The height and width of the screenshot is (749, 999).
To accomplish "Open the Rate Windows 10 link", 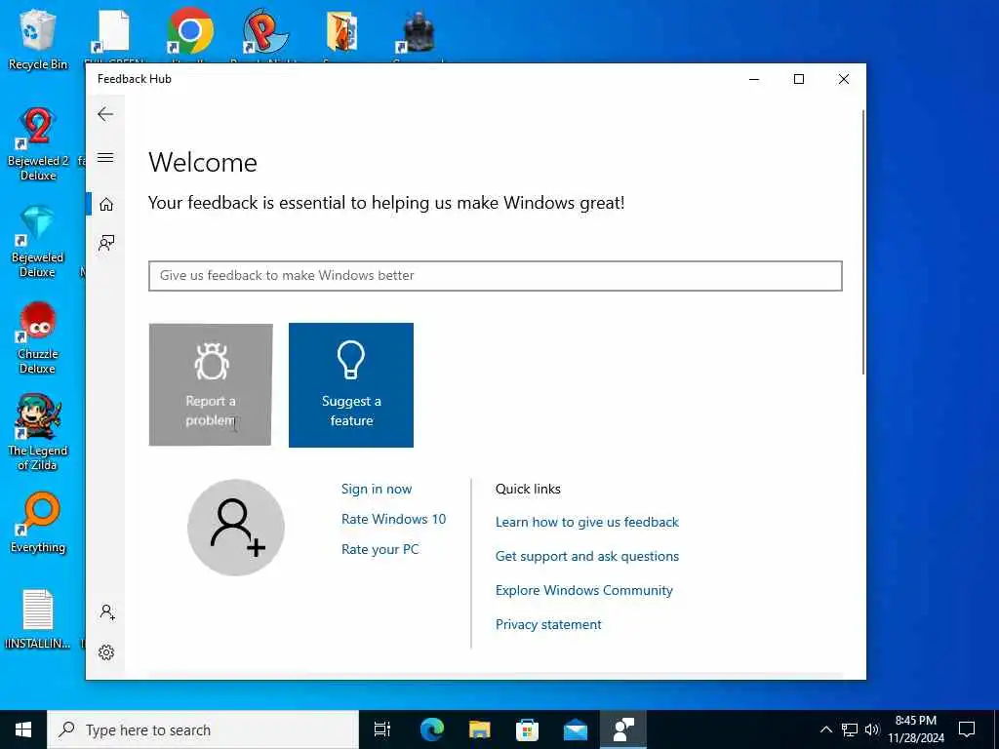I will pyautogui.click(x=394, y=519).
